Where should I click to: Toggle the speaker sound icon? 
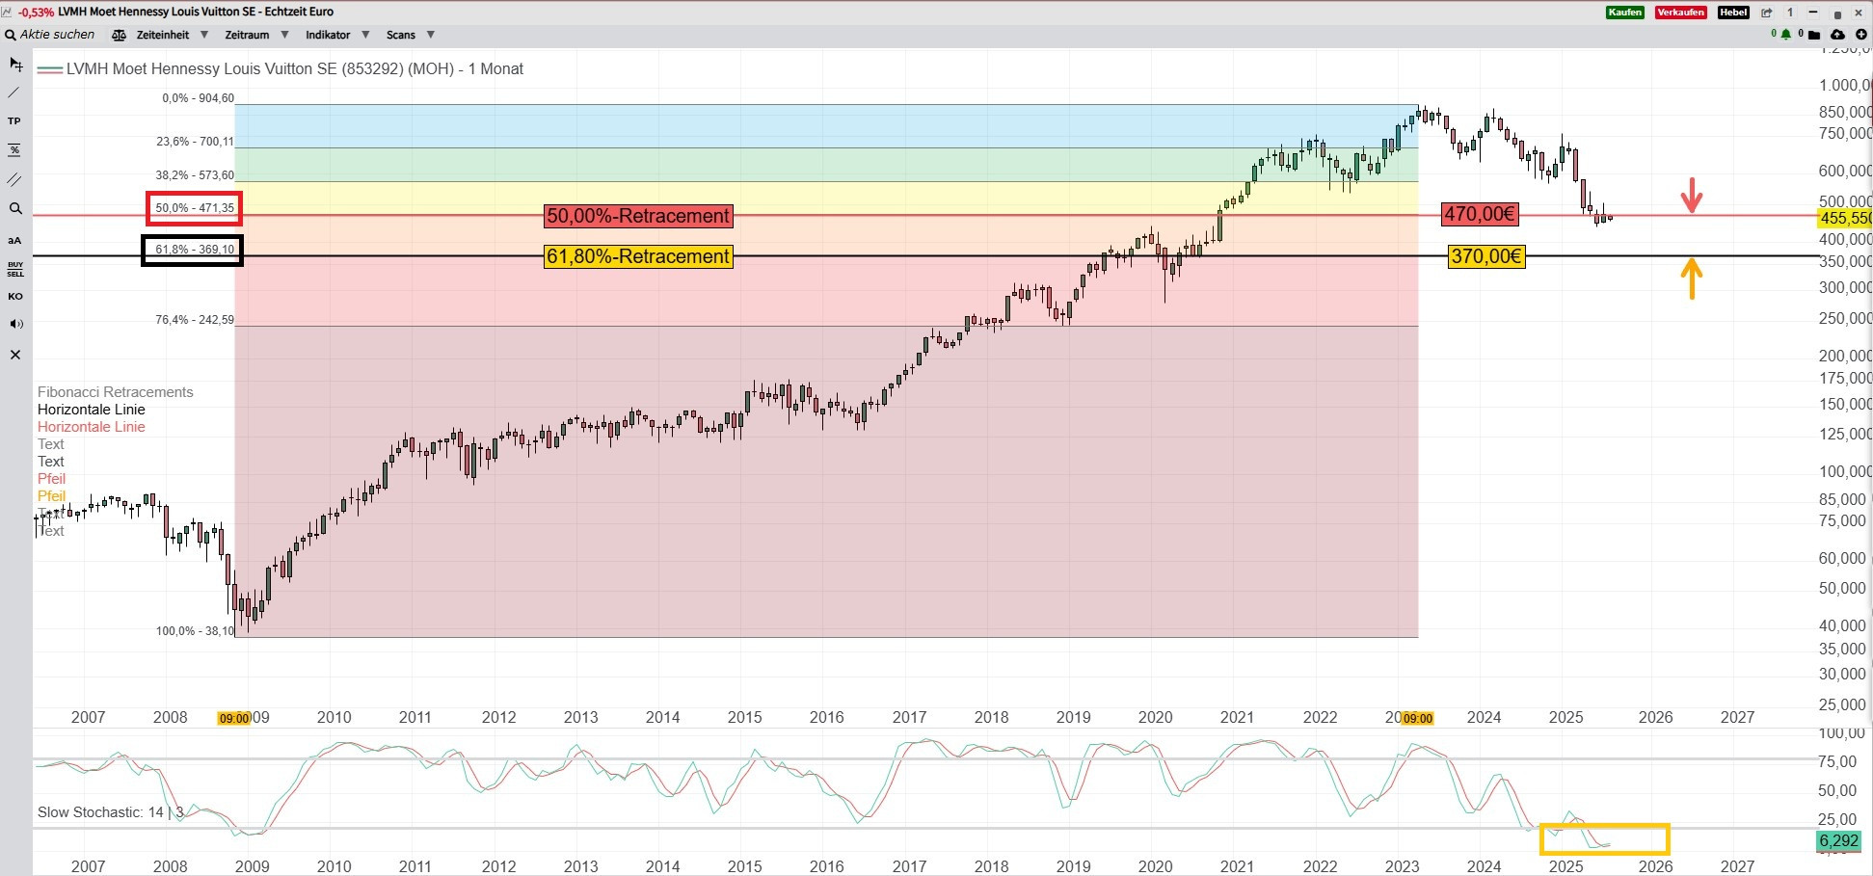point(14,324)
